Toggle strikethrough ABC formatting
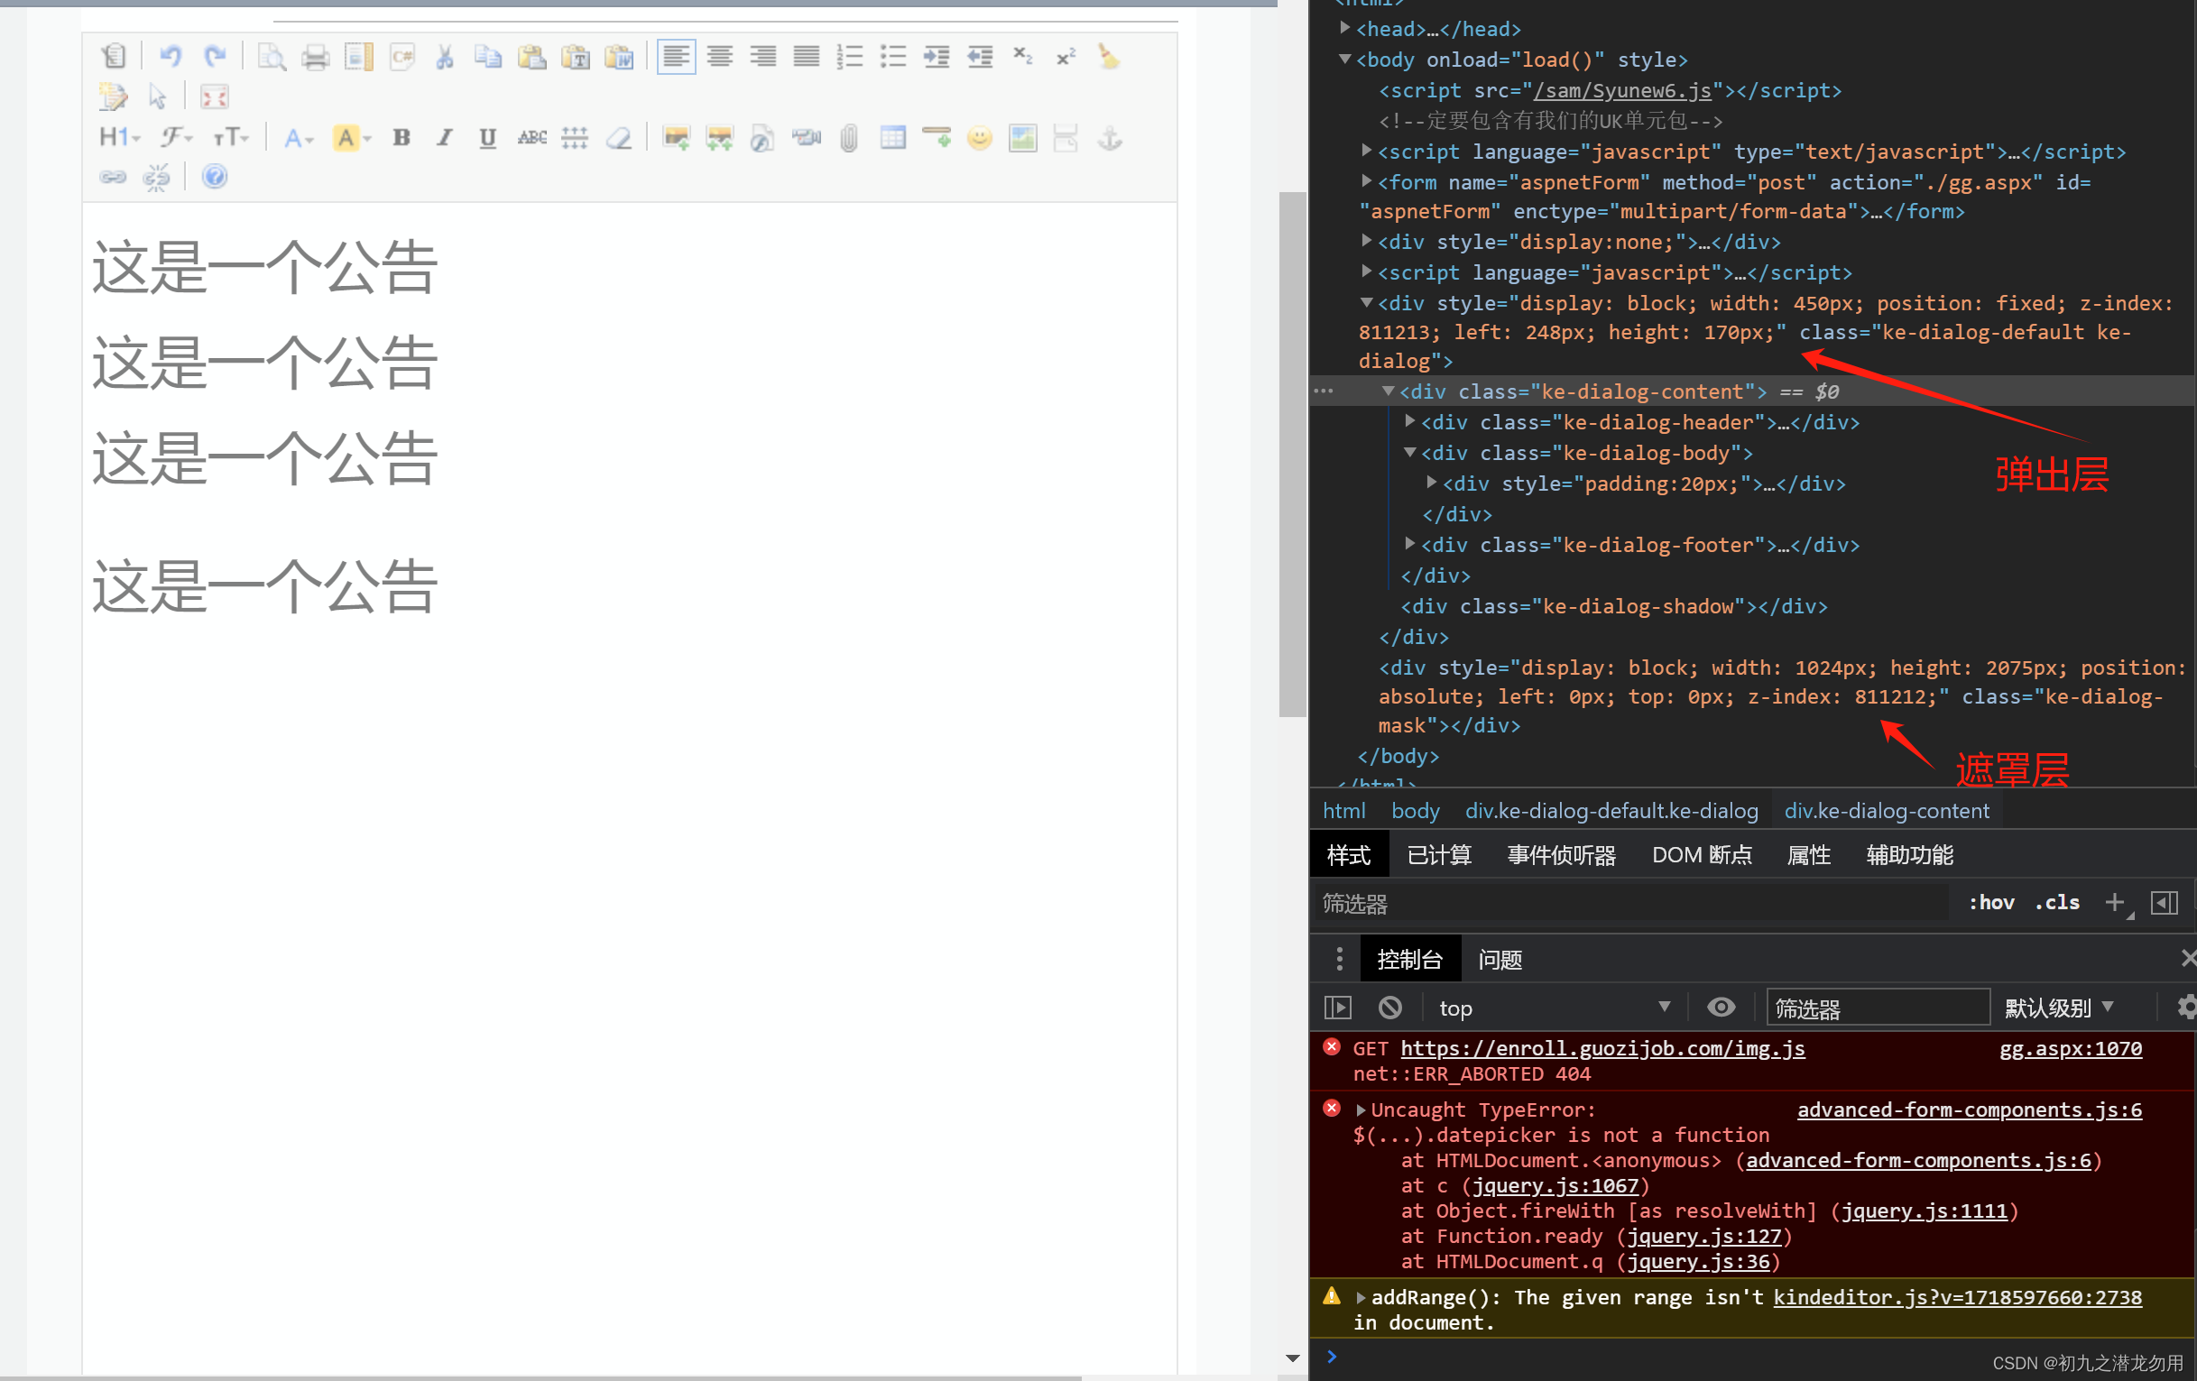 532,138
